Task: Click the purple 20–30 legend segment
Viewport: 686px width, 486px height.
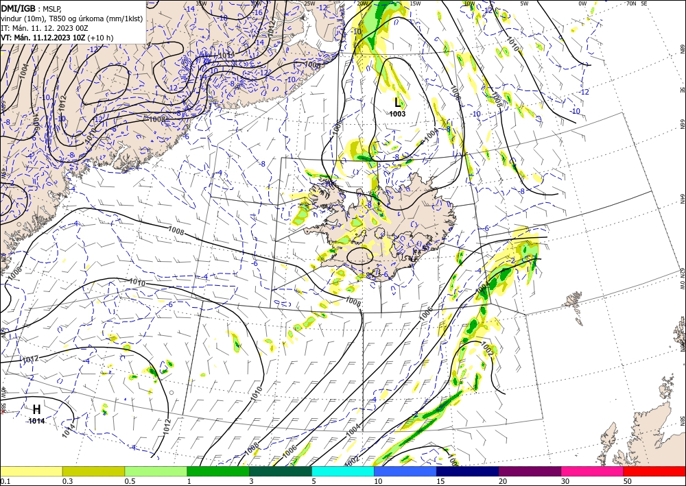Action: [x=530, y=471]
